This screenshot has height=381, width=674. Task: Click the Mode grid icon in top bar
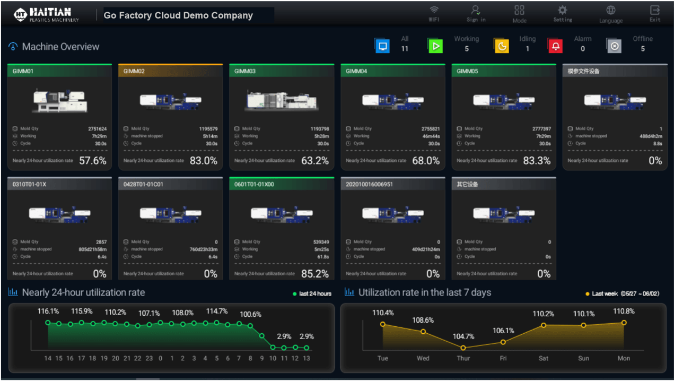click(x=519, y=12)
